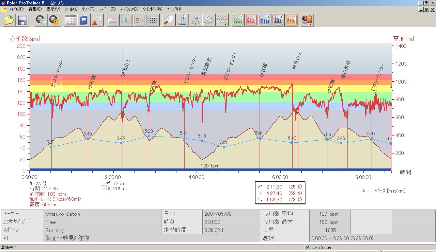Open the ヘルプ(H) menu

[x=174, y=9]
